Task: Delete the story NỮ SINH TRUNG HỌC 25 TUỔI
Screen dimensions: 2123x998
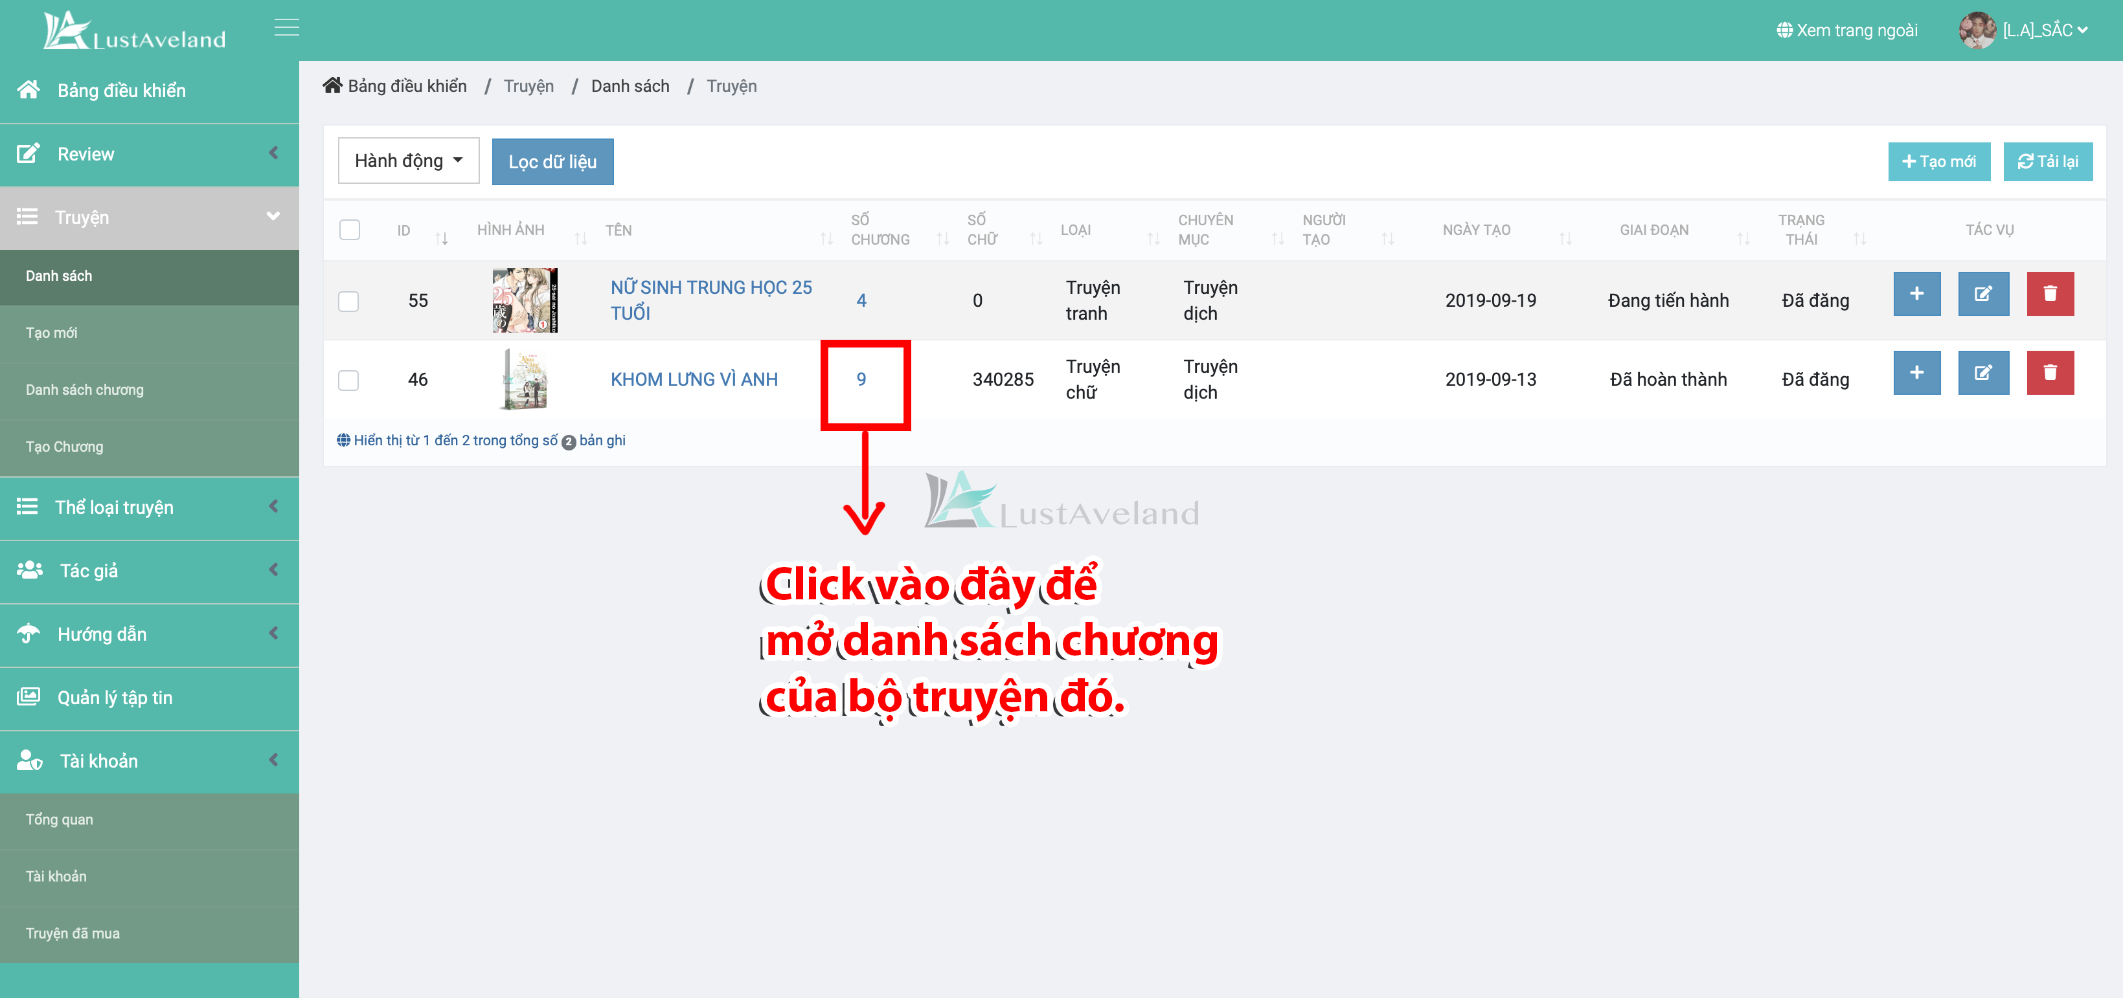Action: tap(2050, 294)
